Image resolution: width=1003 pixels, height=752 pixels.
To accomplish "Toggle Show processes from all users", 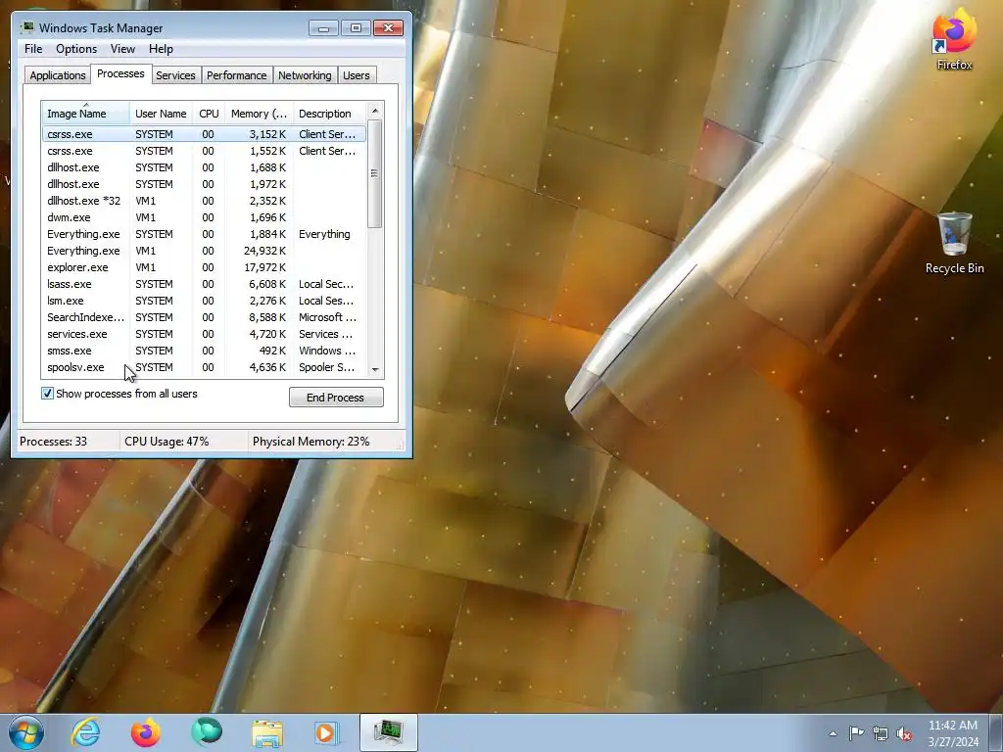I will point(47,394).
